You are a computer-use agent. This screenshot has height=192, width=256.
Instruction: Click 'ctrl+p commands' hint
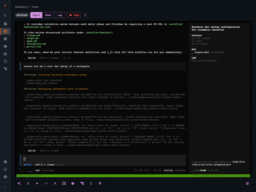(x=175, y=170)
